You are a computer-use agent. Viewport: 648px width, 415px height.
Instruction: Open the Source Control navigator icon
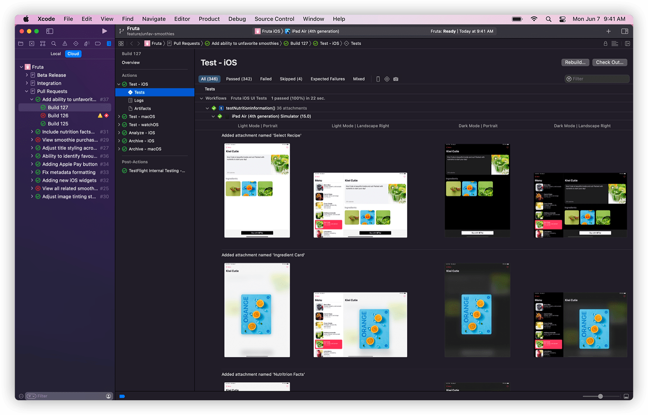pyautogui.click(x=32, y=43)
